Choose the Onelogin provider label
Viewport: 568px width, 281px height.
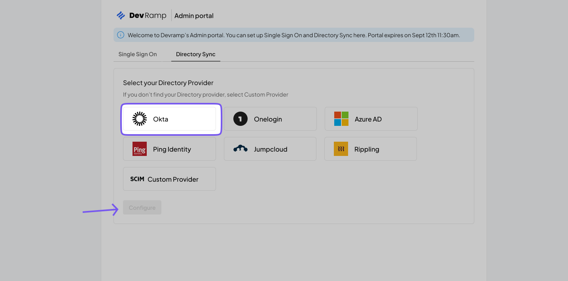[268, 119]
